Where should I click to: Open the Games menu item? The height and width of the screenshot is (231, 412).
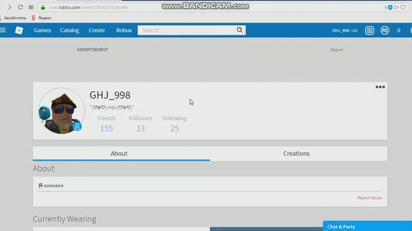(x=42, y=30)
